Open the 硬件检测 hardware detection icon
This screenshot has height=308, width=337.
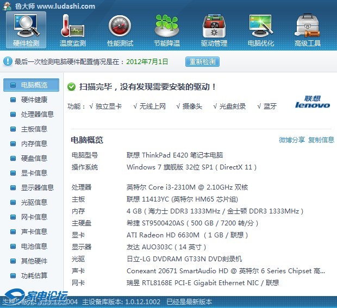click(x=26, y=30)
